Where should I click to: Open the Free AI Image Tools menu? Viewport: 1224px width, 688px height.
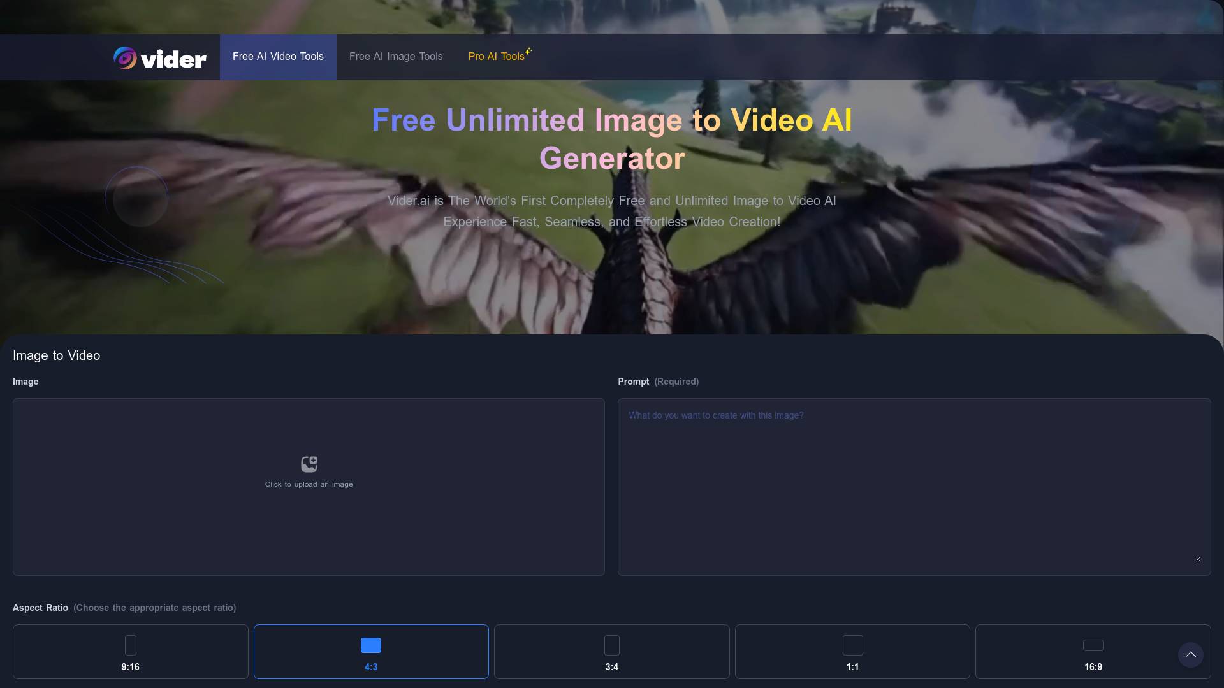(x=396, y=57)
